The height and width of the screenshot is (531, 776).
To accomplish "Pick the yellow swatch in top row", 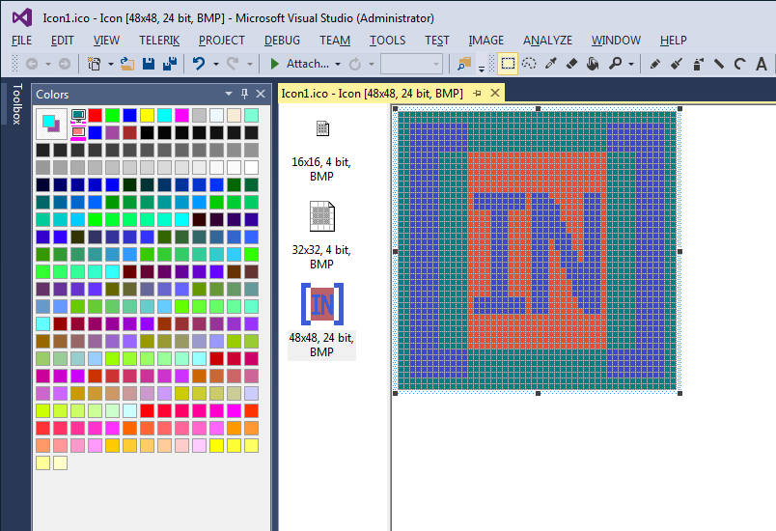I will pos(147,115).
